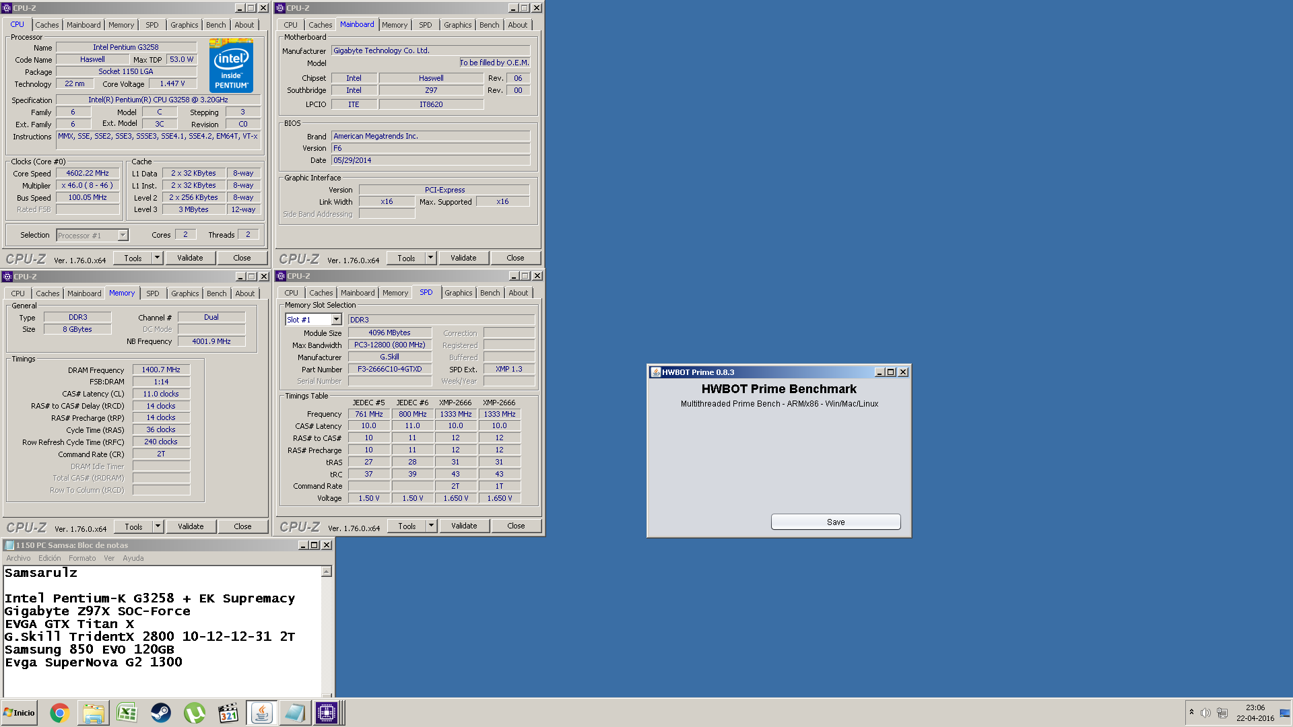The image size is (1293, 727).
Task: Open Tools dropdown arrow in SPD window
Action: tap(432, 526)
